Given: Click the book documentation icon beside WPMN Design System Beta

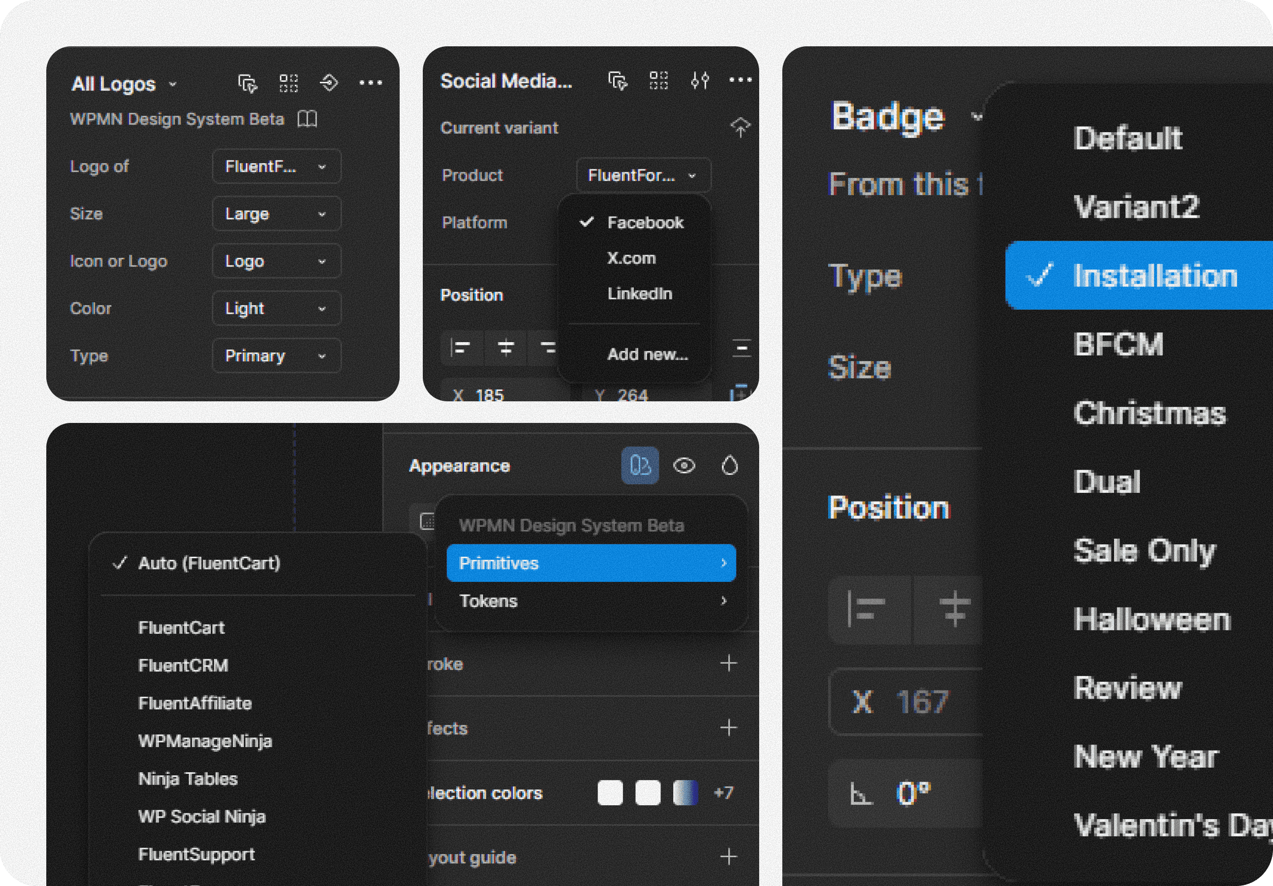Looking at the screenshot, I should (307, 119).
